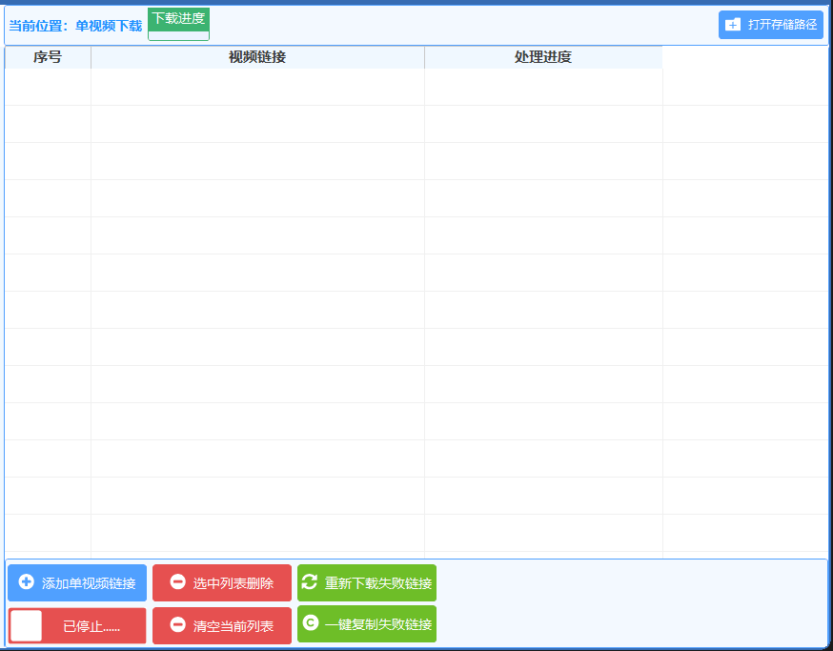Toggle the 已停止 switch

tap(27, 625)
